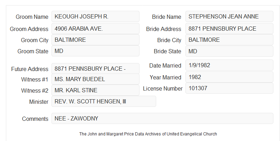Click the Minister input field
The height and width of the screenshot is (141, 280).
[104, 101]
